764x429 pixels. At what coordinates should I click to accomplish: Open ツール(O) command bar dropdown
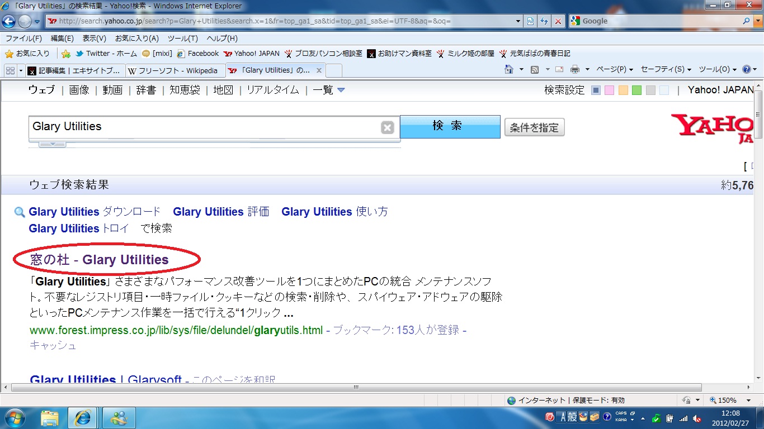(718, 70)
